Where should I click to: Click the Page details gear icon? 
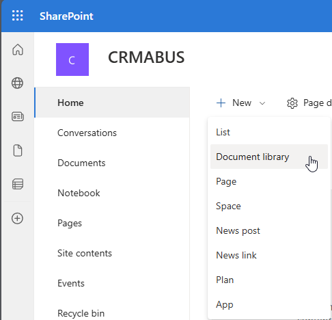point(292,103)
